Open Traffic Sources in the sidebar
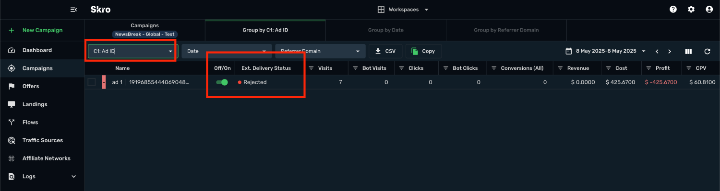The width and height of the screenshot is (720, 191). pos(42,140)
